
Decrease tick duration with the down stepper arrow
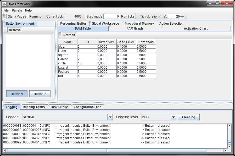[182, 18]
